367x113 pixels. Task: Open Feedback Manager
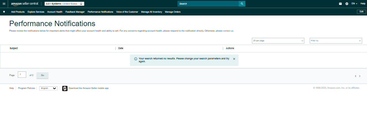(75, 12)
